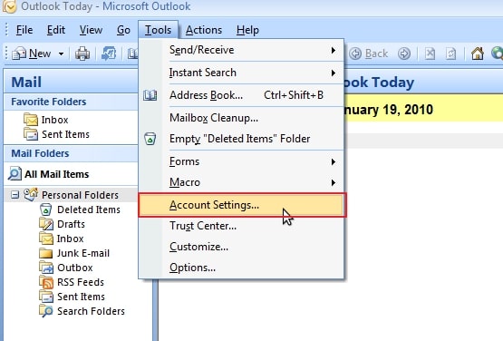Click the recycle bin menu icon
This screenshot has height=341, width=503.
tap(150, 139)
